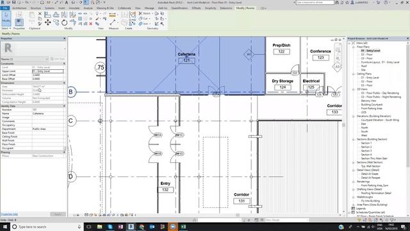The width and height of the screenshot is (410, 231).
Task: Open the Navigation wheel in drawing area
Action: [x=338, y=49]
